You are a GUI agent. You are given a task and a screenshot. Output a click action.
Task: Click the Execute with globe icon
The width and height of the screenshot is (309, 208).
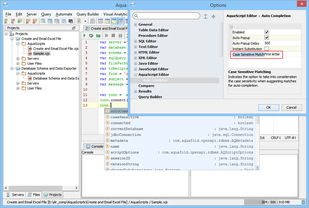(98, 36)
